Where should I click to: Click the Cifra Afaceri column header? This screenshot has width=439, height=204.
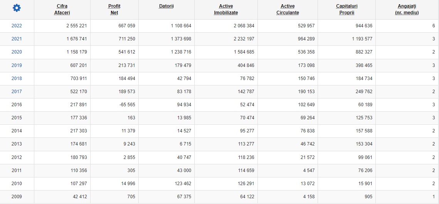(x=62, y=10)
